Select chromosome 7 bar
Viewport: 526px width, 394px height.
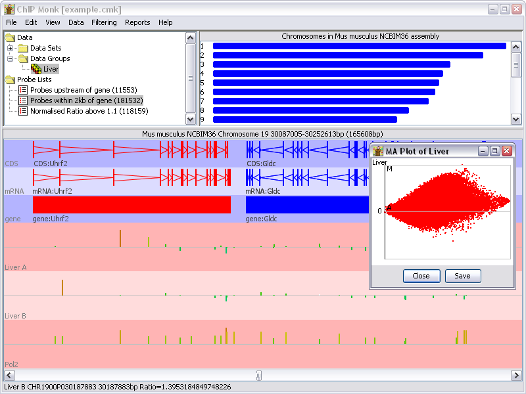pyautogui.click(x=320, y=101)
